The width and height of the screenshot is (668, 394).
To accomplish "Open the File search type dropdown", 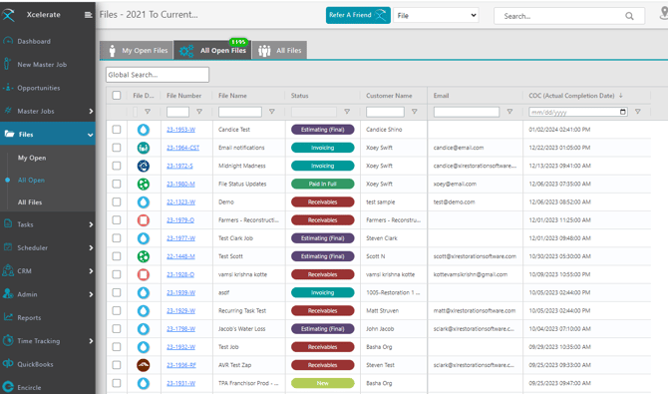I will point(436,15).
